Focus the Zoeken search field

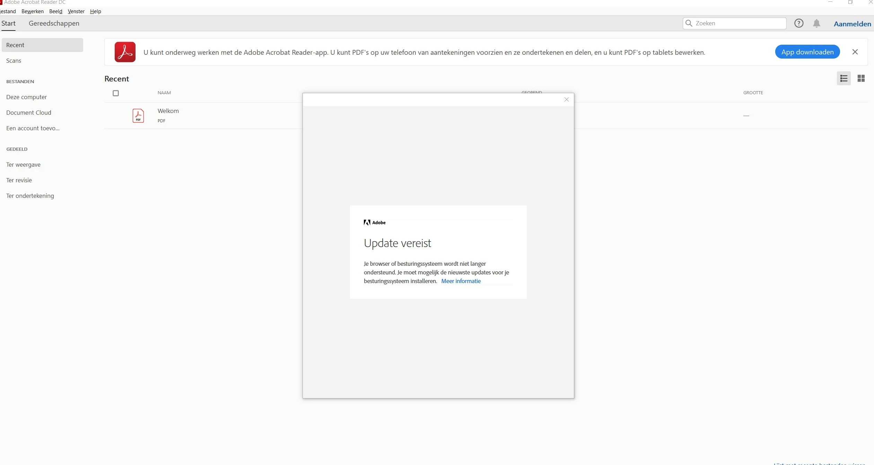(x=738, y=23)
